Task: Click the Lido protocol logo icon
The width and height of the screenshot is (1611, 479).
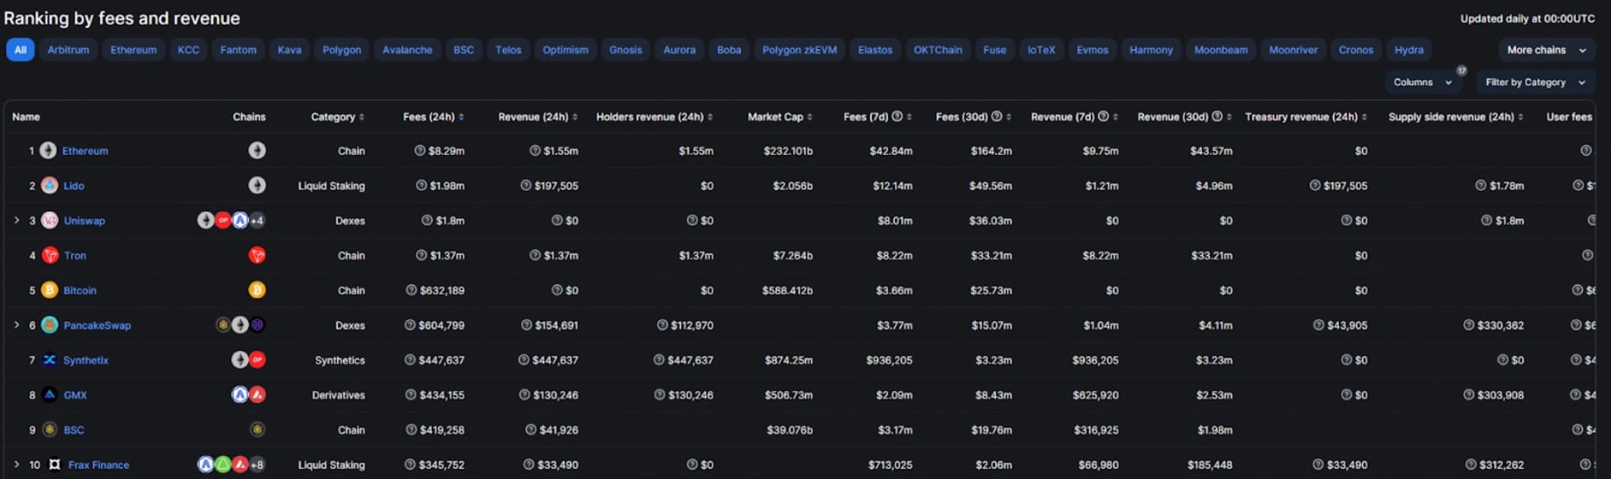Action: [49, 185]
